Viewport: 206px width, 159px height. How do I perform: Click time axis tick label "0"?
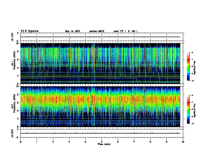coord(21,142)
